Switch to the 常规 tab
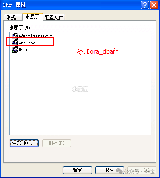This screenshot has height=178, width=160. [x=13, y=17]
